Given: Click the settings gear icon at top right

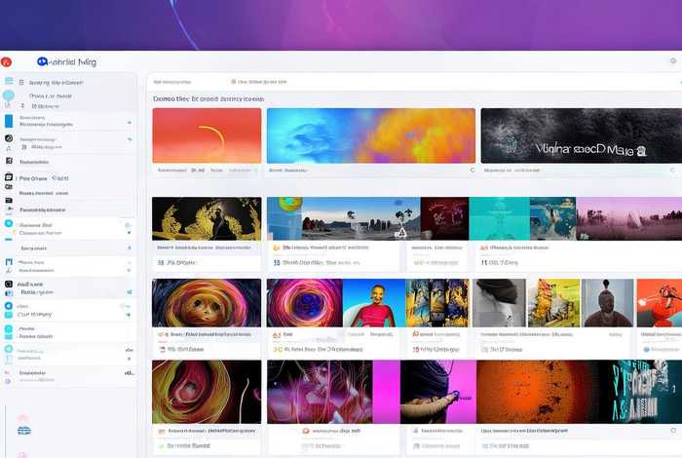Looking at the screenshot, I should click(672, 61).
